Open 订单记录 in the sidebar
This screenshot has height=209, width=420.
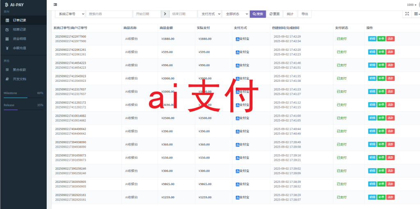point(23,20)
